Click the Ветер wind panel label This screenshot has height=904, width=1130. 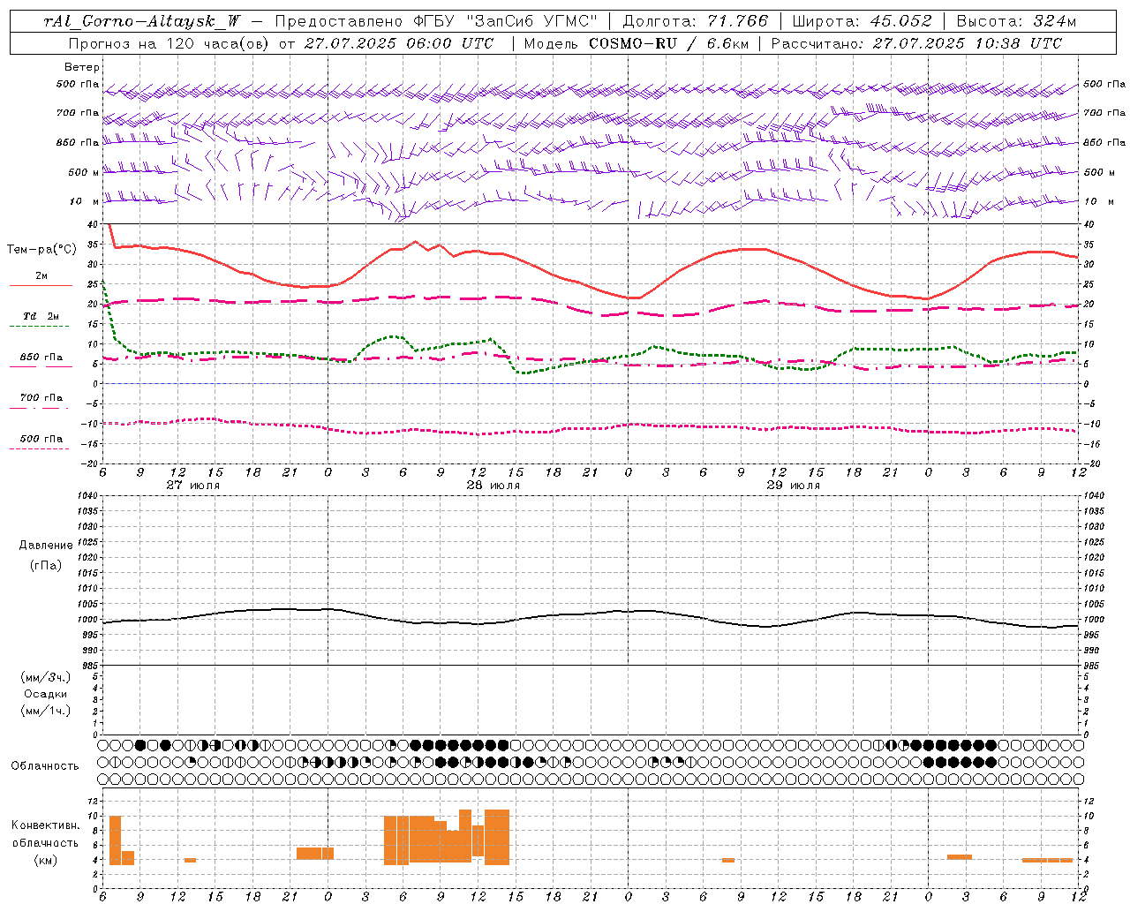(82, 67)
